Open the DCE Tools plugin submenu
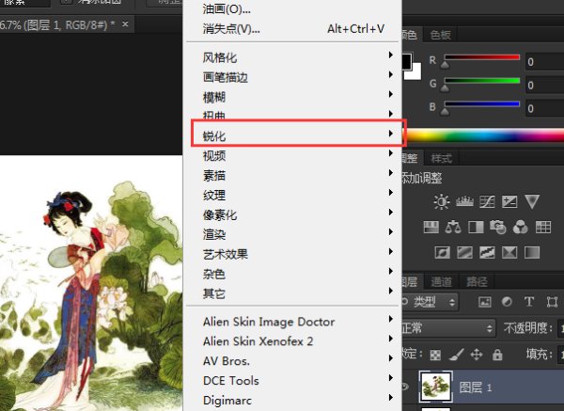This screenshot has height=411, width=564. [292, 380]
